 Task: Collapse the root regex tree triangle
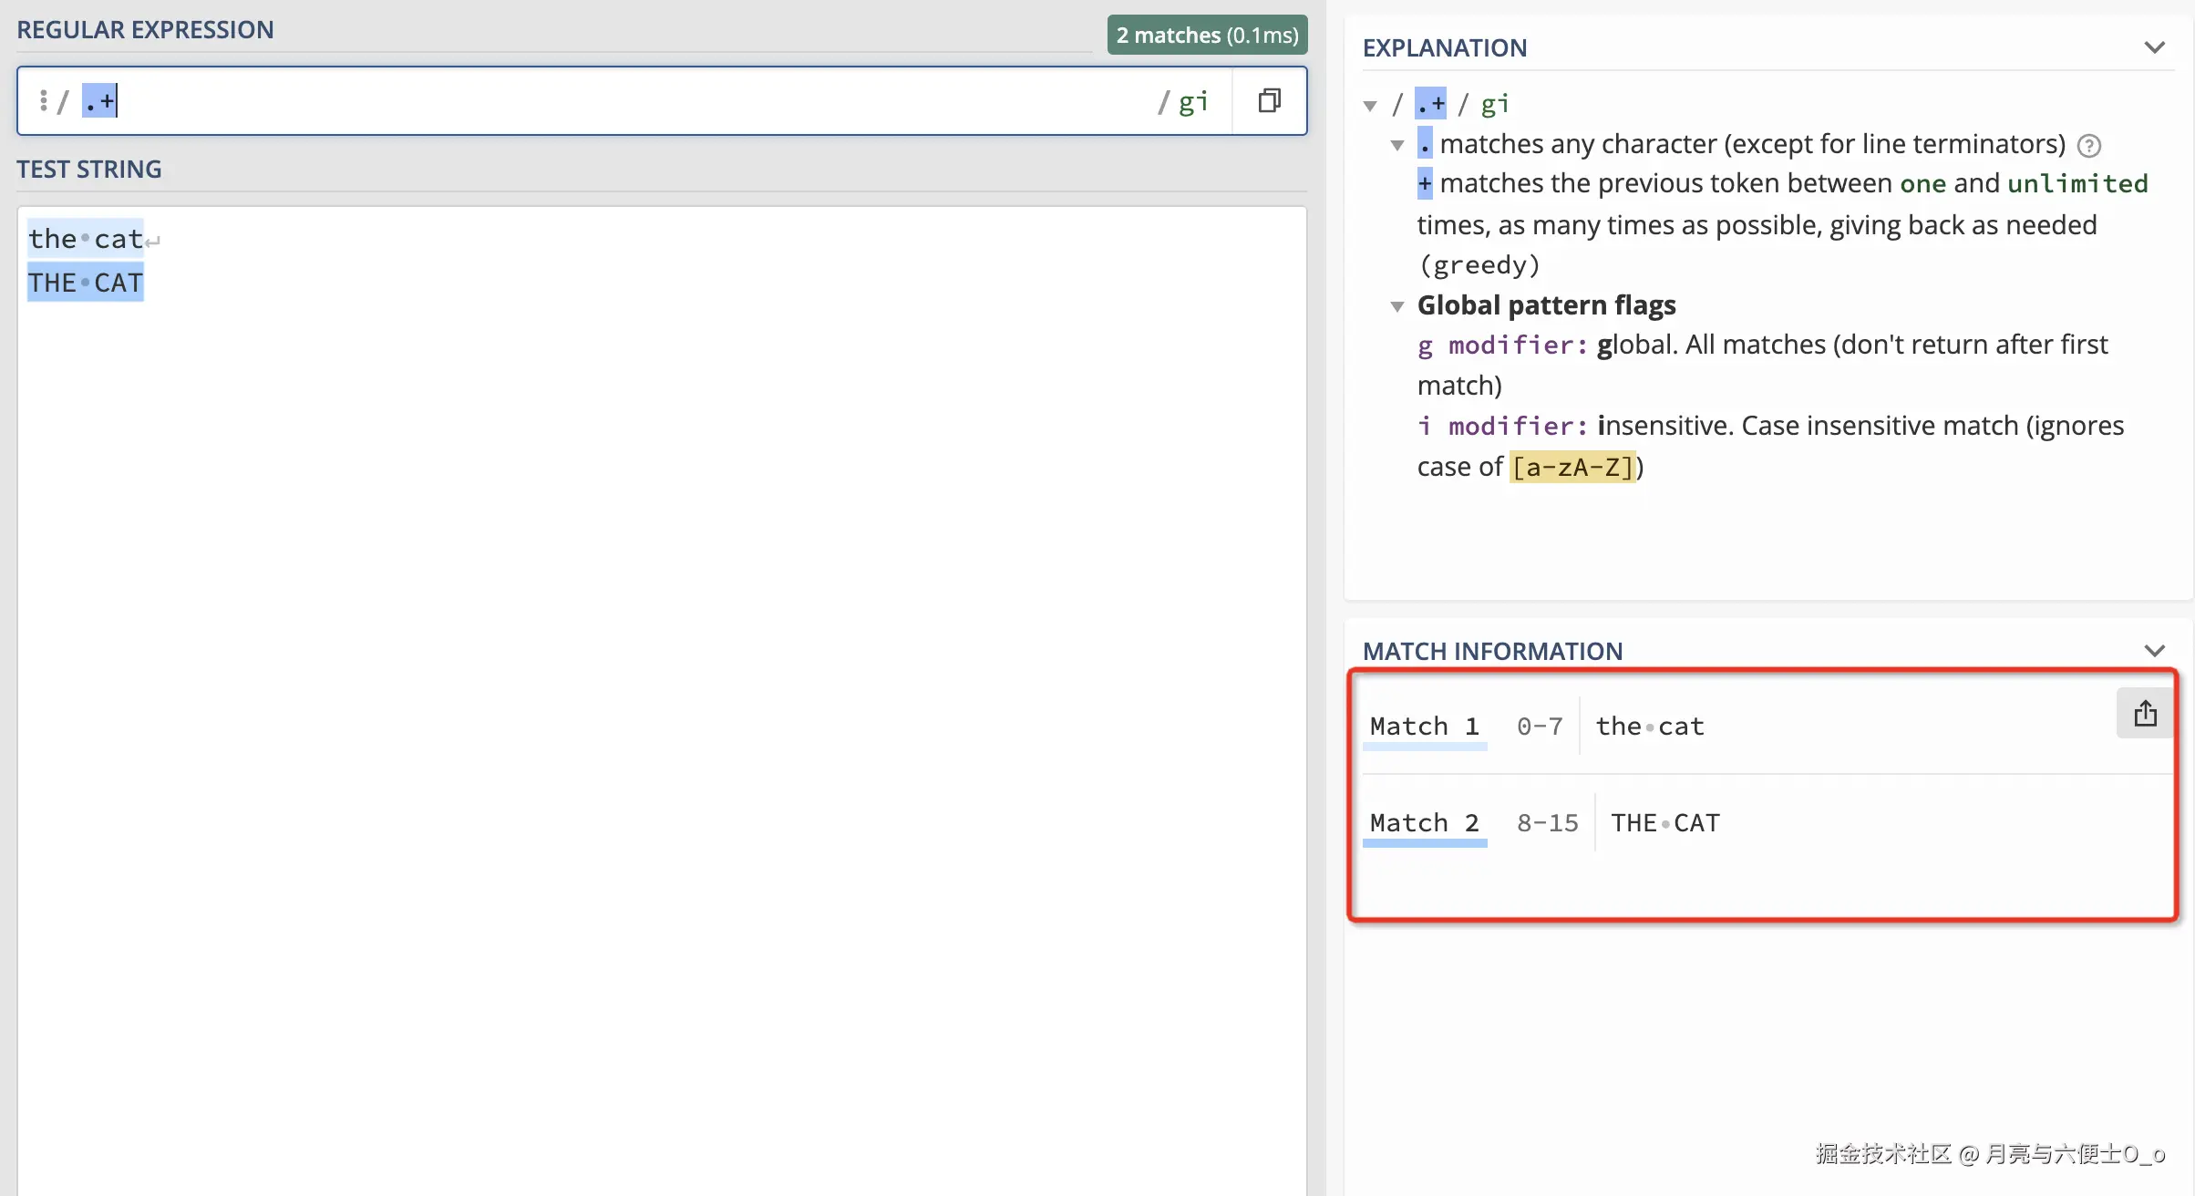pos(1370,106)
